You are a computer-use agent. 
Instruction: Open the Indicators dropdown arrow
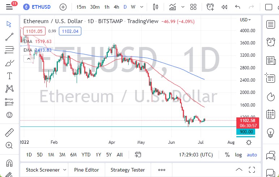point(183,7)
